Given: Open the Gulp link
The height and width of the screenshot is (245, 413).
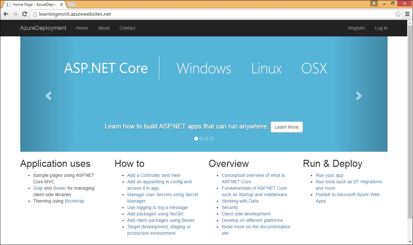Looking at the screenshot, I should pos(38,188).
